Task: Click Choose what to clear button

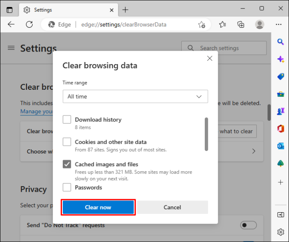Action: tap(237, 131)
